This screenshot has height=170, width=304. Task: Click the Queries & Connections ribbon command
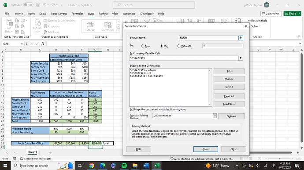click(59, 21)
